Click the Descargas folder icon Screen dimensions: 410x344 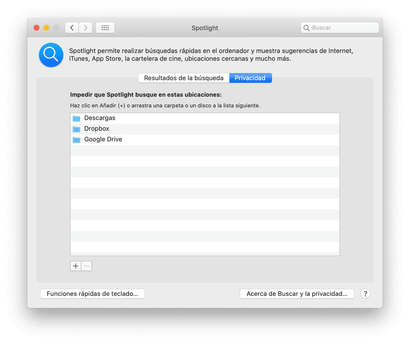(77, 118)
